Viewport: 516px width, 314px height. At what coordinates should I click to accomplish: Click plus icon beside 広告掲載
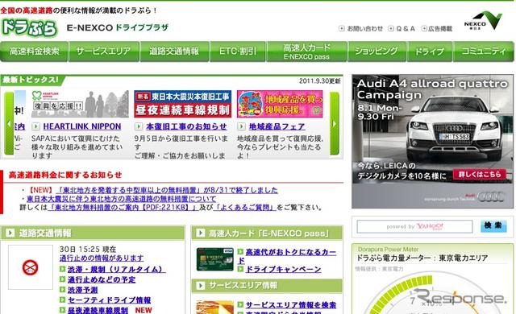click(x=424, y=28)
